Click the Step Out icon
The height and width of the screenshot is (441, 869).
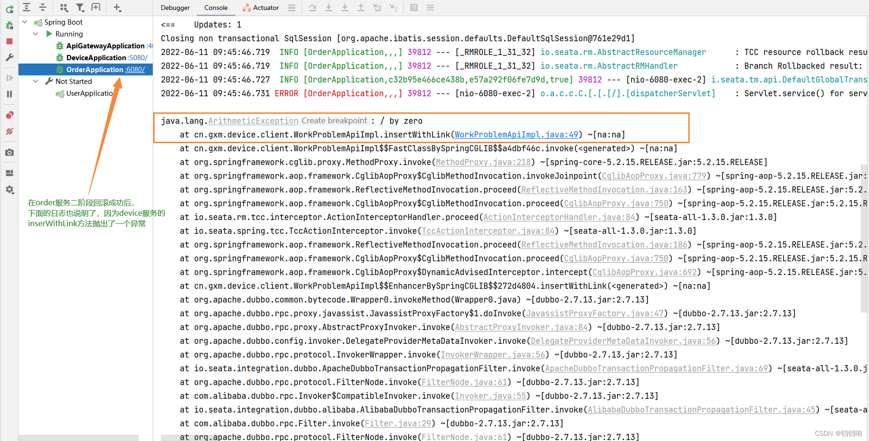click(361, 8)
